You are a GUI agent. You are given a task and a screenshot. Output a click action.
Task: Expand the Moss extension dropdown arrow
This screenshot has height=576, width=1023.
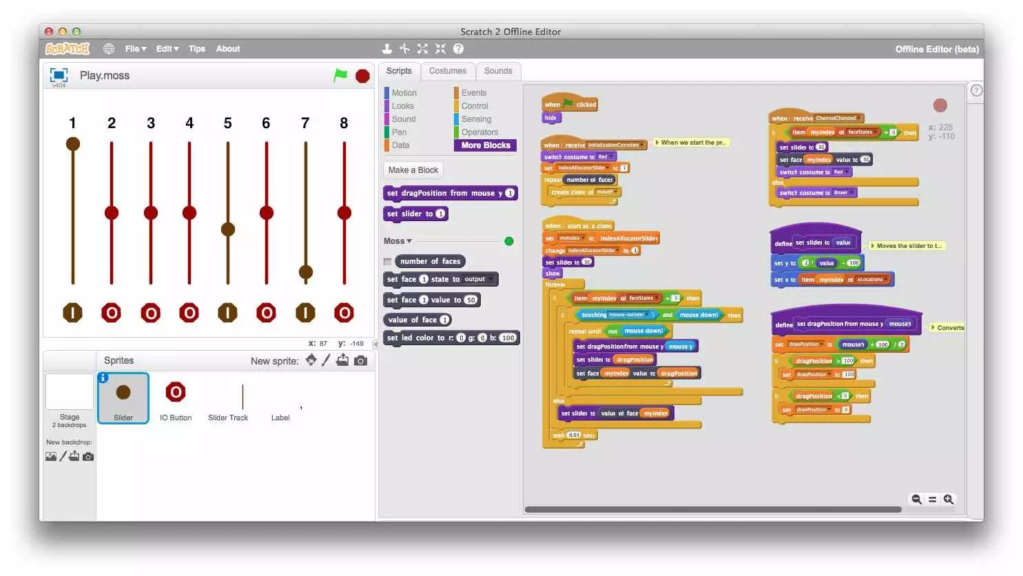409,241
